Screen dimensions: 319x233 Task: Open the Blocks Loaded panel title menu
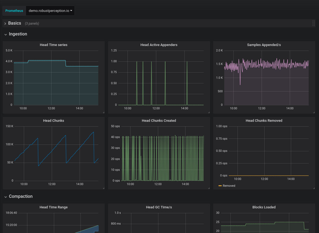click(x=264, y=207)
